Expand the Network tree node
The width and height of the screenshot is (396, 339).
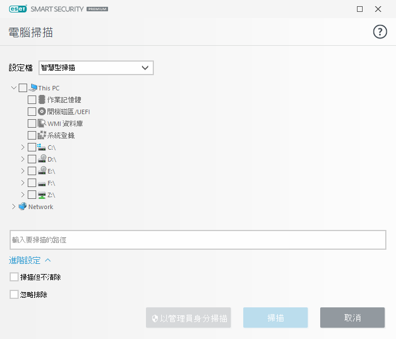pyautogui.click(x=14, y=207)
